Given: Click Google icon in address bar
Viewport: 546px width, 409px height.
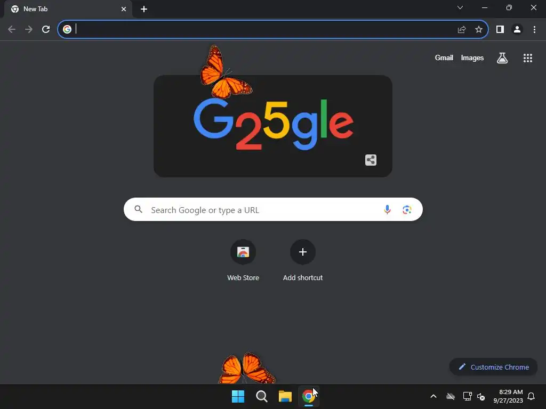Looking at the screenshot, I should (x=67, y=29).
